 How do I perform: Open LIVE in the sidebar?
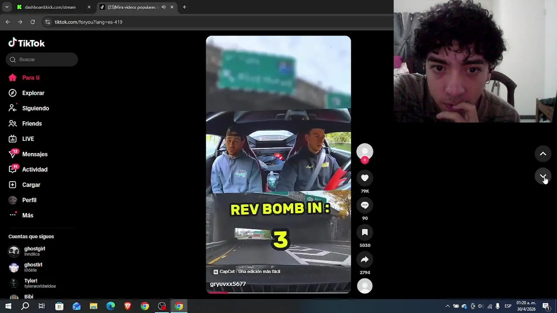click(22, 139)
